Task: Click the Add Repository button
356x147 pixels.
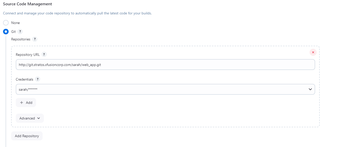Action: [27, 136]
